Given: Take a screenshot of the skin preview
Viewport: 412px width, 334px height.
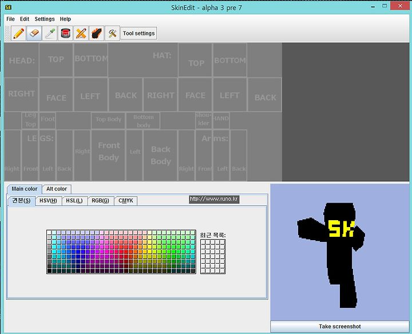Looking at the screenshot, I should (340, 327).
